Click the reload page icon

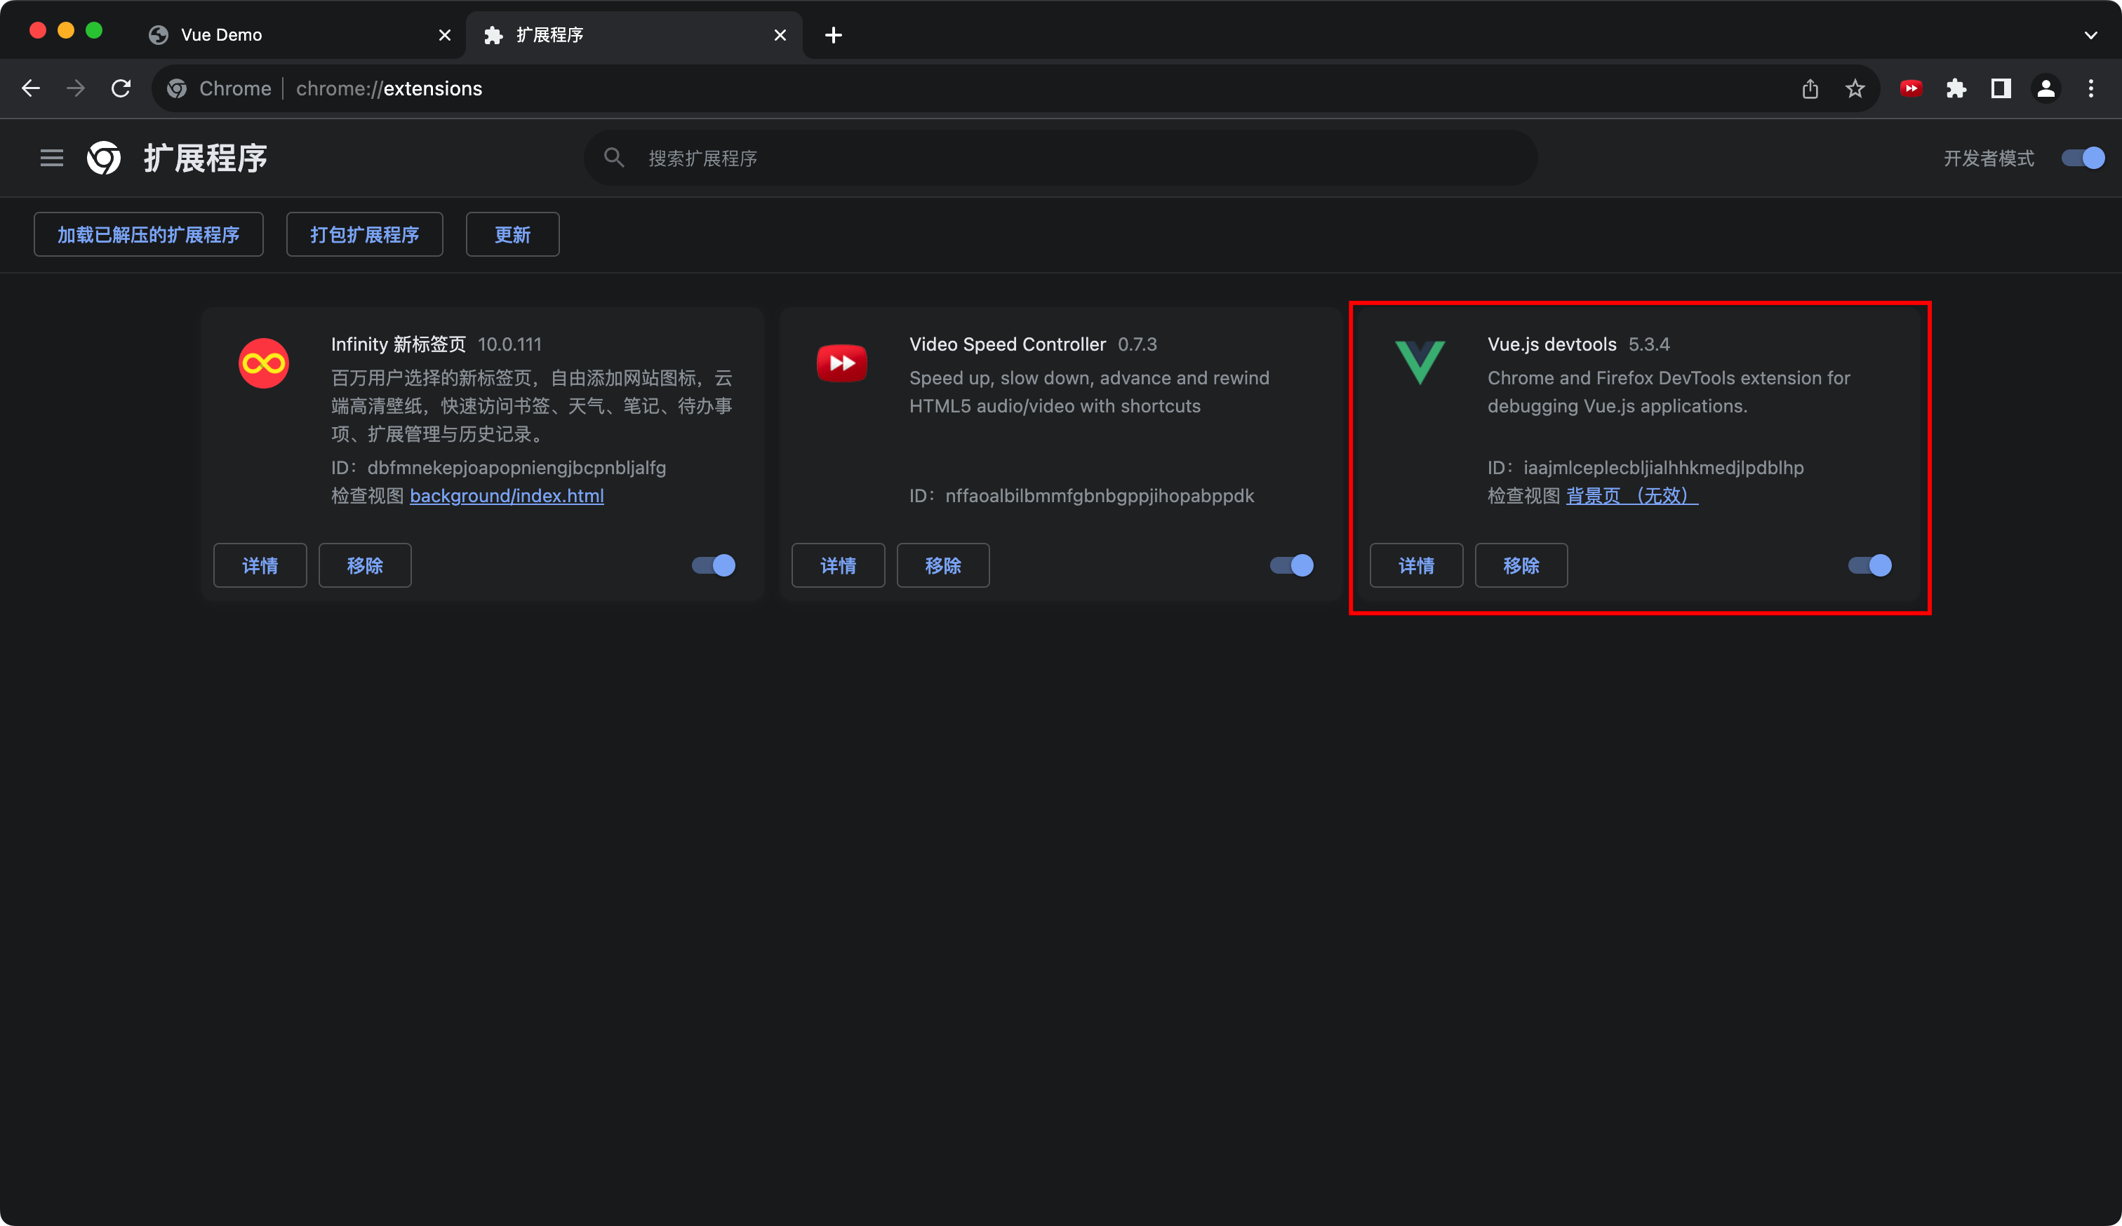[121, 88]
